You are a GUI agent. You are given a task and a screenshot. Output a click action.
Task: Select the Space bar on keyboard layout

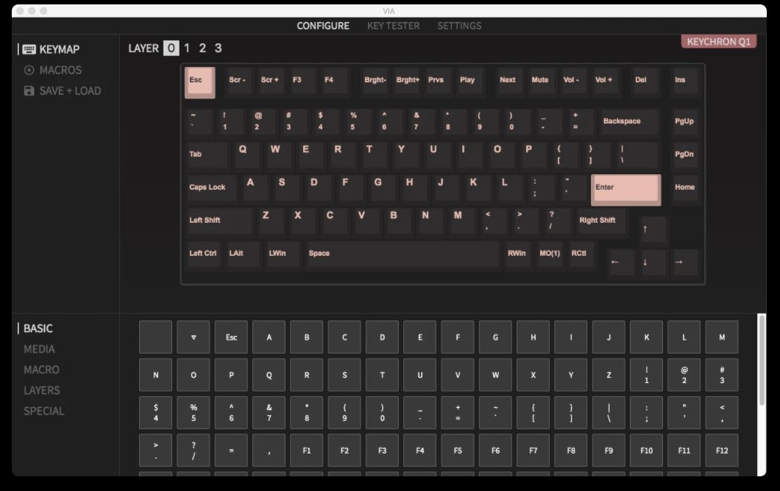point(403,254)
